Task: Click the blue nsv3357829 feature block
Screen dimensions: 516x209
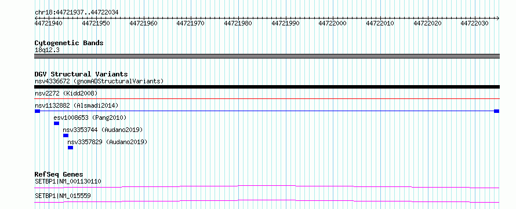Action: click(x=70, y=148)
